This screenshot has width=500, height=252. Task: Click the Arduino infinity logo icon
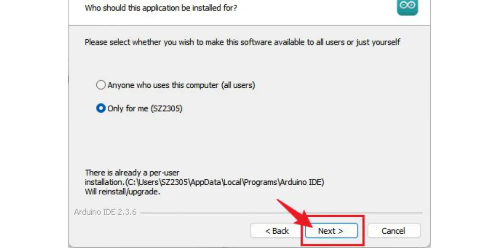[x=407, y=6]
